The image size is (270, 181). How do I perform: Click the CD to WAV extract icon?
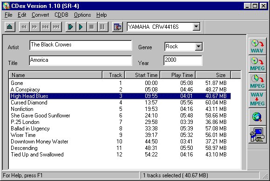tap(257, 46)
